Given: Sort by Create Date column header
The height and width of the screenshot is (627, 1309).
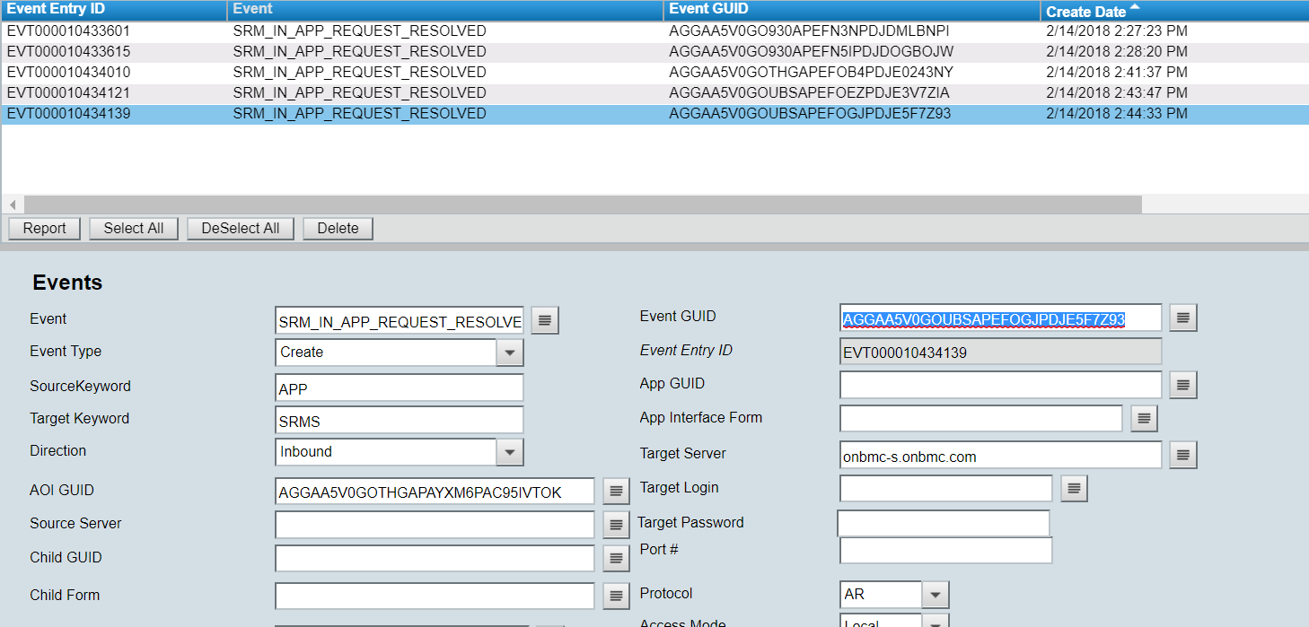Looking at the screenshot, I should [1174, 11].
